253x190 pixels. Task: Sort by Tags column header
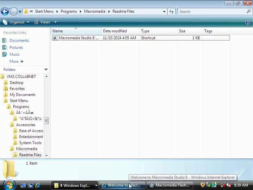tap(216, 31)
